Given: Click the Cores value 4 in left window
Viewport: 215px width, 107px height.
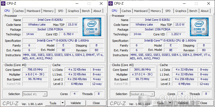Looking at the screenshot, I should tap(75, 94).
